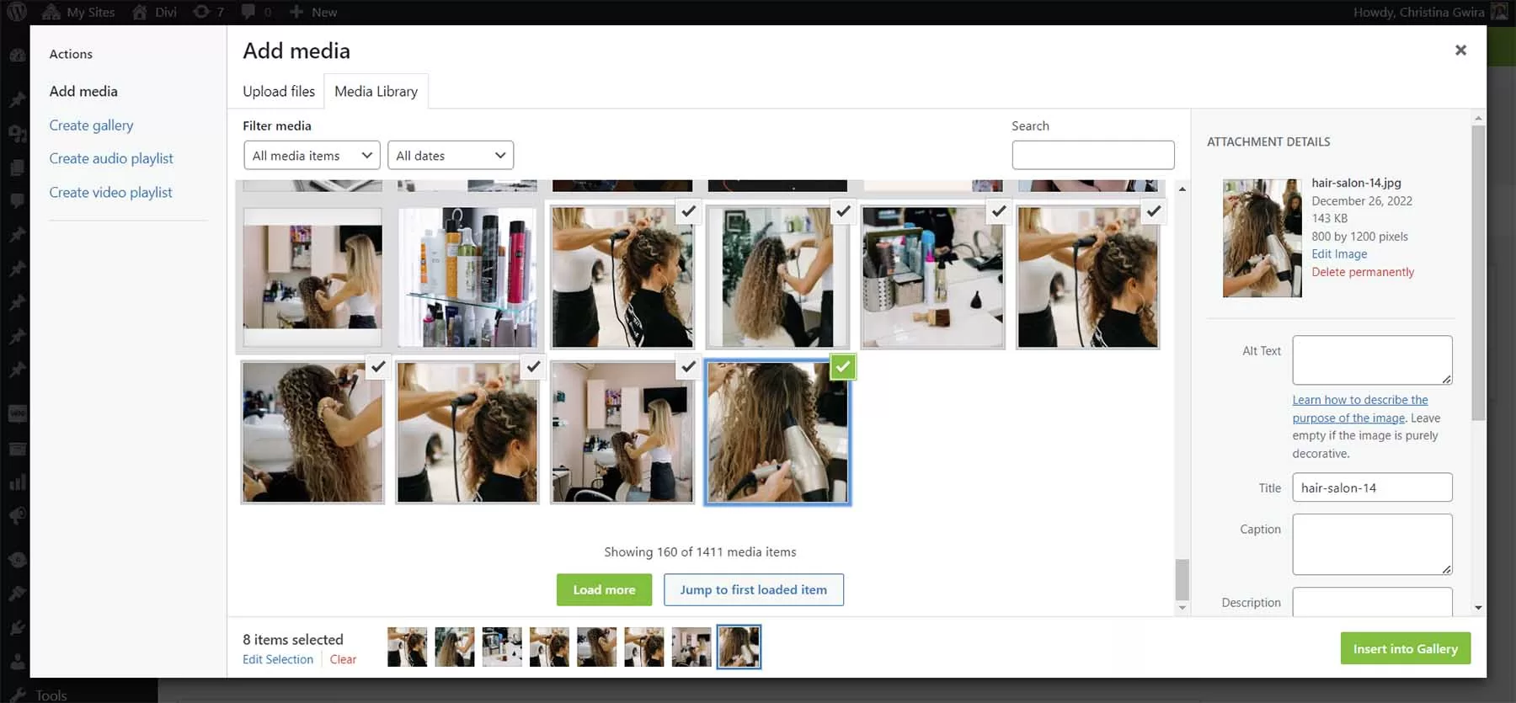This screenshot has width=1516, height=703.
Task: Close the Add media dialog with the X
Action: 1460,51
